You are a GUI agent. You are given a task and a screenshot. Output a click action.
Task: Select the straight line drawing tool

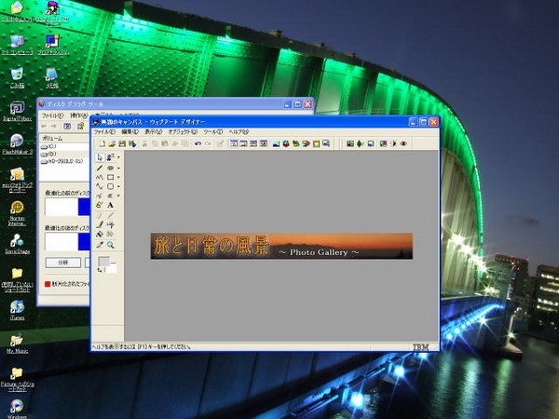point(100,168)
